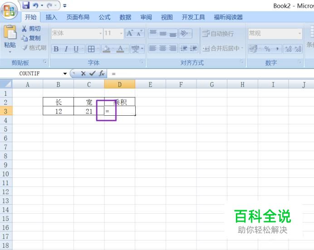The height and width of the screenshot is (250, 314).
Task: Switch to the 插入 tab
Action: coord(51,17)
